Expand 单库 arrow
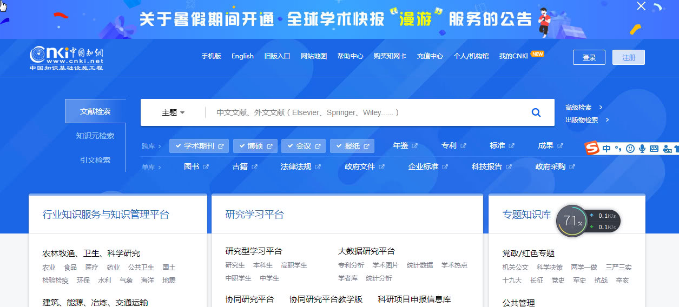This screenshot has height=307, width=679. click(x=160, y=168)
